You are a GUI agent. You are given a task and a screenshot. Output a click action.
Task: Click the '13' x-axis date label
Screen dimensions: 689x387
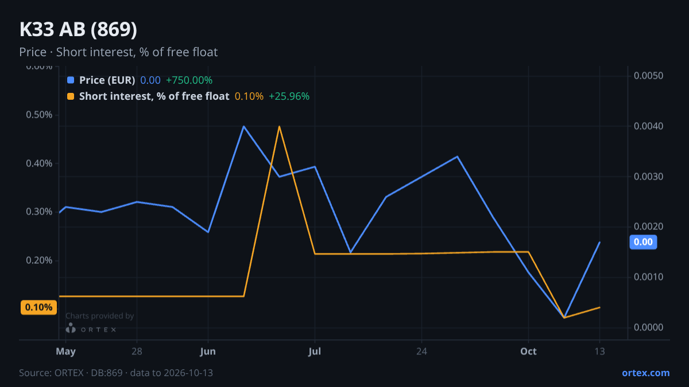point(599,351)
